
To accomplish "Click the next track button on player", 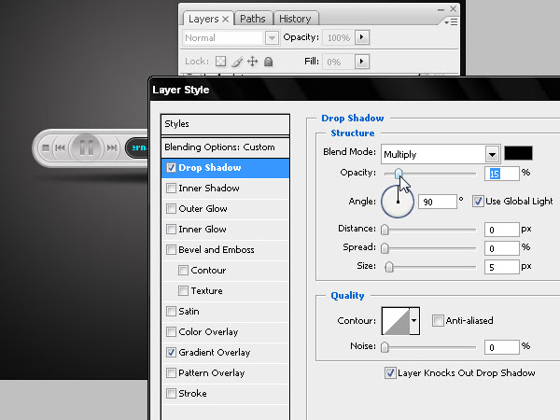I will point(112,147).
